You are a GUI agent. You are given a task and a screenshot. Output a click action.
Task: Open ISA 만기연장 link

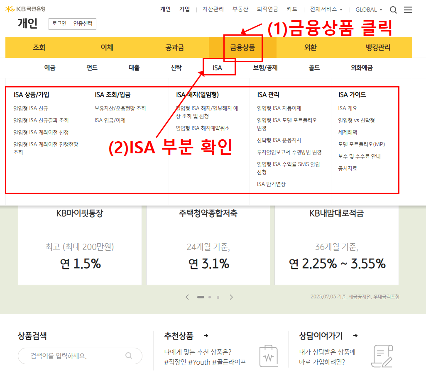[271, 184]
